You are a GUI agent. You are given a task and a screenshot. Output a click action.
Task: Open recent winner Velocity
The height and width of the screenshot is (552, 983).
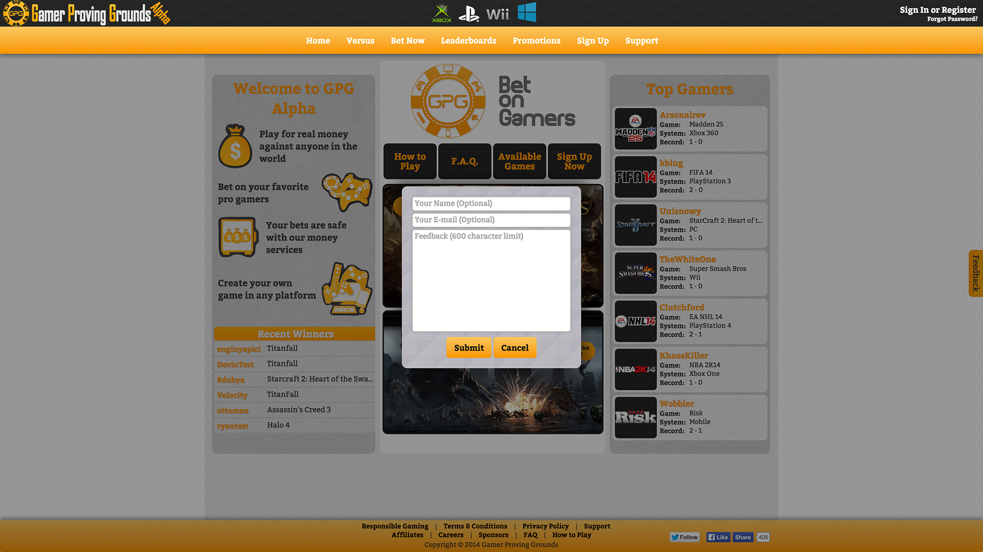[232, 395]
